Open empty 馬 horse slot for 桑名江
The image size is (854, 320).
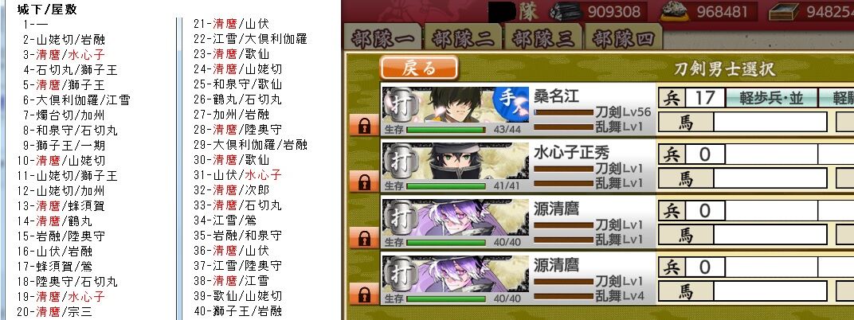coord(770,122)
